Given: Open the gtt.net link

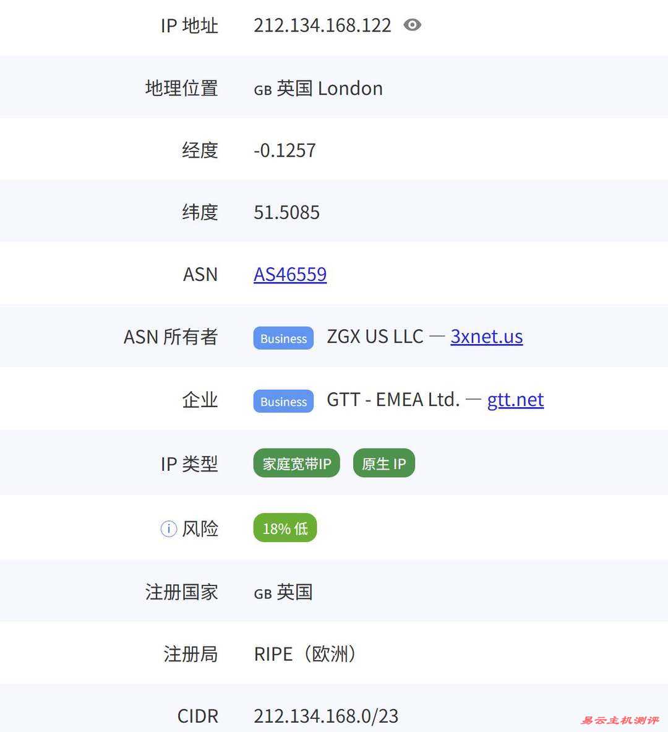Looking at the screenshot, I should pyautogui.click(x=515, y=400).
